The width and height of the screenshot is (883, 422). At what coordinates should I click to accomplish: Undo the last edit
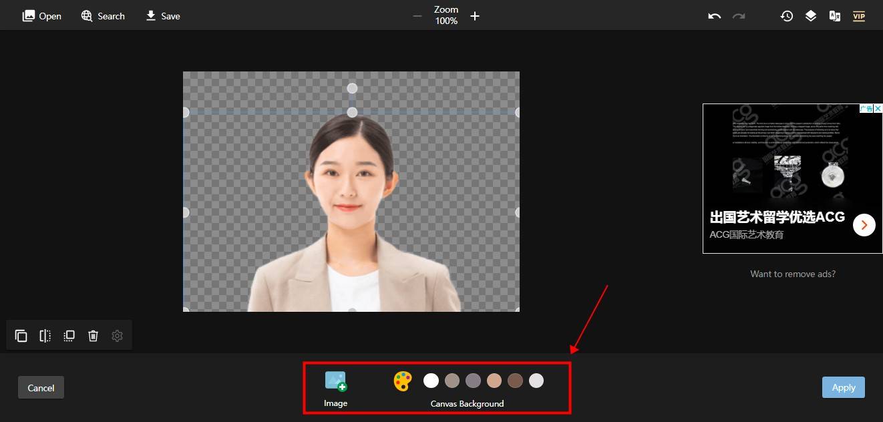pos(713,15)
